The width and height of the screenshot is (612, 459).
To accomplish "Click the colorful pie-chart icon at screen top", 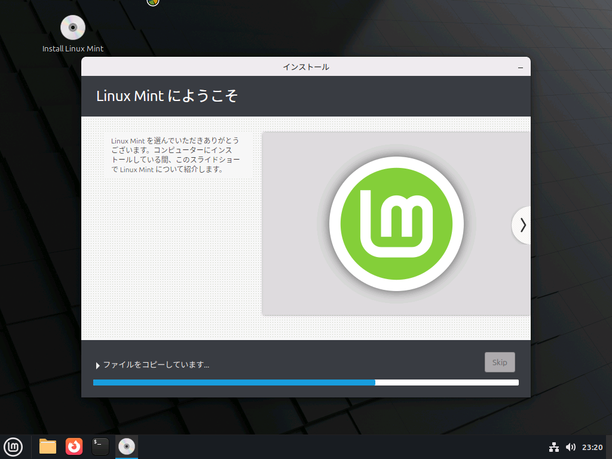I will 152,3.
